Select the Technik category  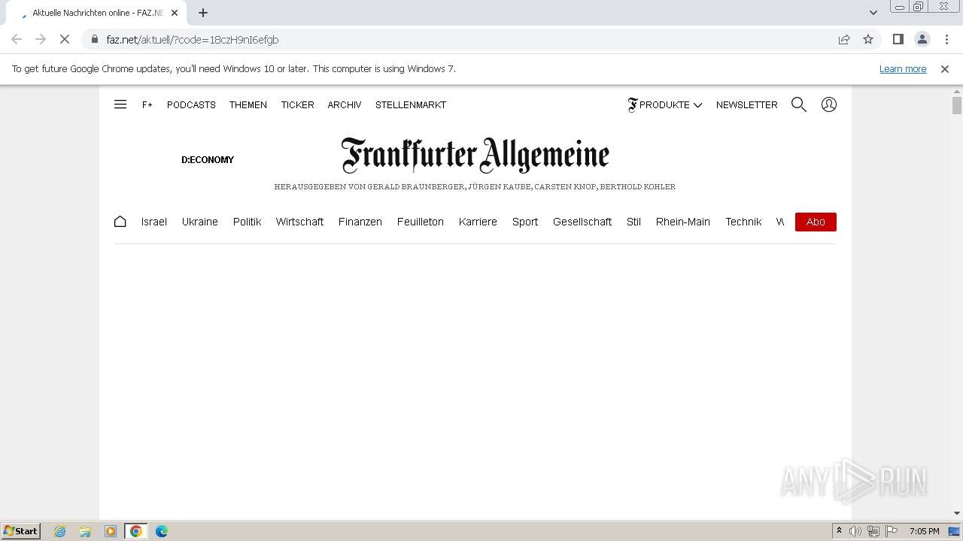[x=743, y=222]
